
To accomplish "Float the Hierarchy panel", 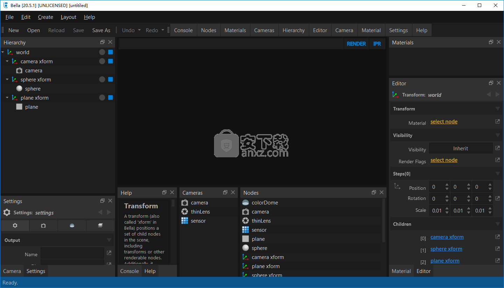I will tap(102, 42).
